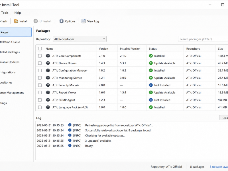Image resolution: width=228 pixels, height=171 pixels.
Task: Click installed version 3.0.9 cell
Action: pos(123,78)
